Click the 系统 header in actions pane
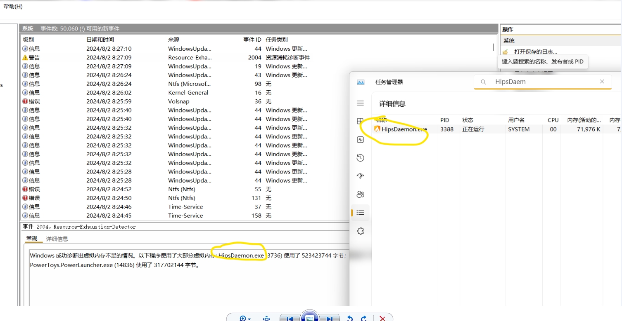This screenshot has width=622, height=321. [509, 41]
